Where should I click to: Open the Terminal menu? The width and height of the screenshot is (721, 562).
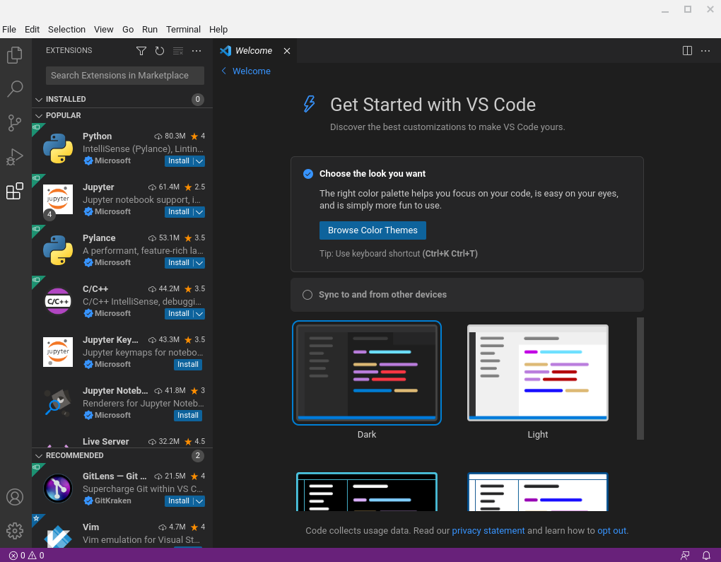click(184, 30)
